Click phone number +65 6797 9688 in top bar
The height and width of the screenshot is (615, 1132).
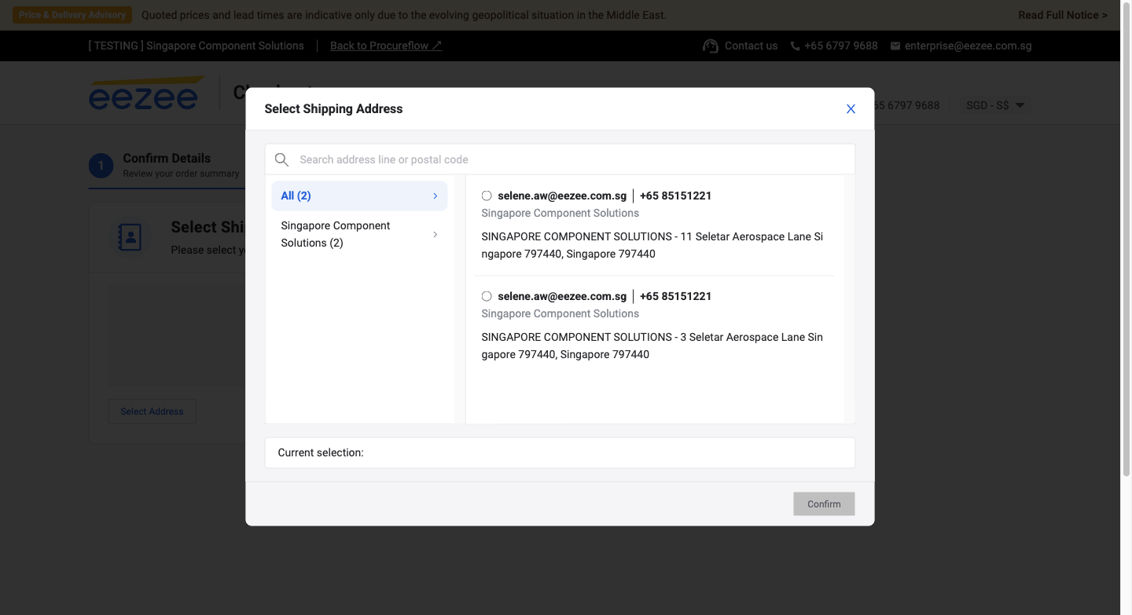pyautogui.click(x=841, y=46)
